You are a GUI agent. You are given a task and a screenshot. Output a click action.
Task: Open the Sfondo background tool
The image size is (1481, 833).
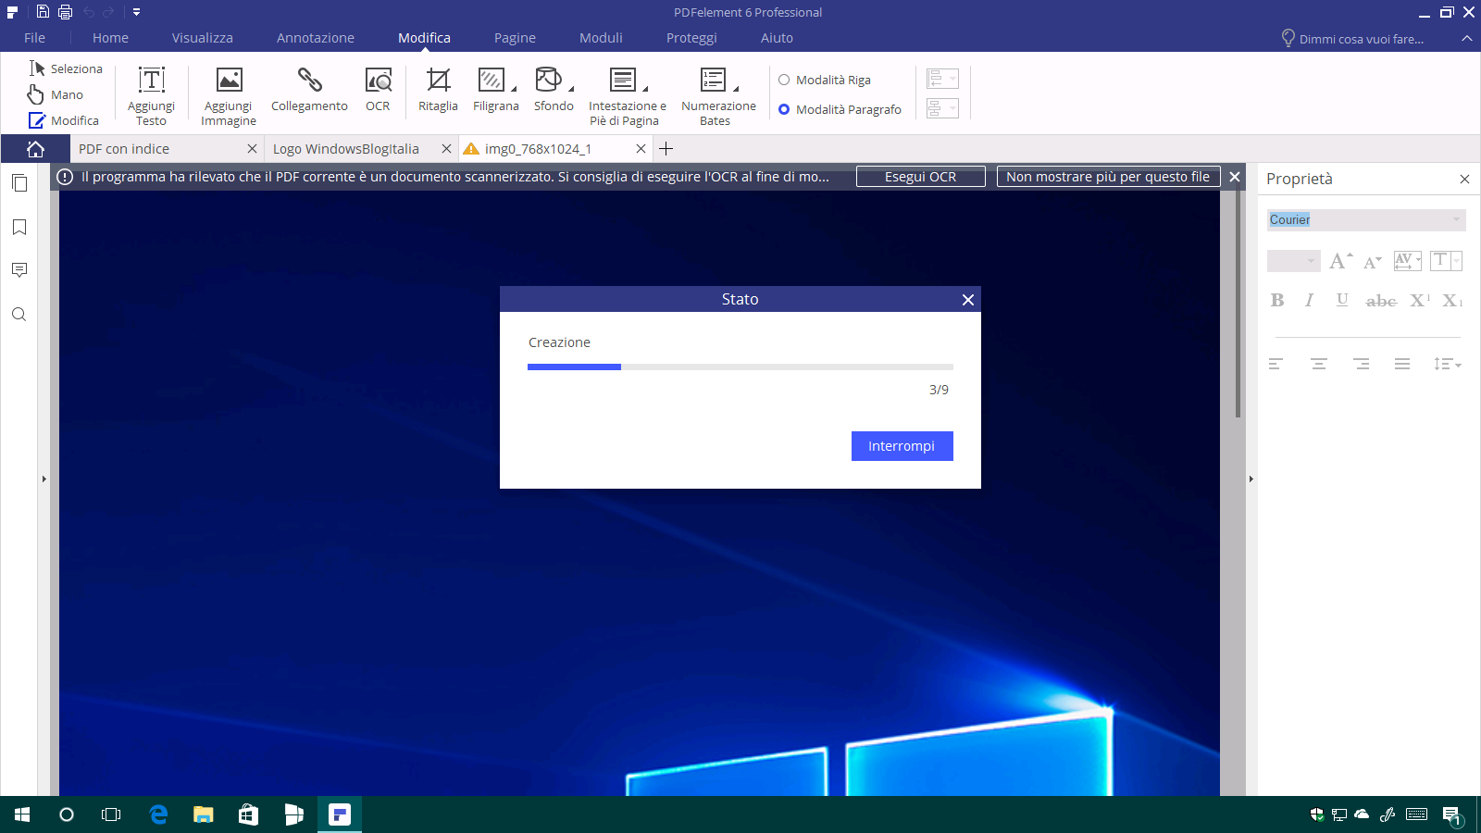pyautogui.click(x=554, y=90)
